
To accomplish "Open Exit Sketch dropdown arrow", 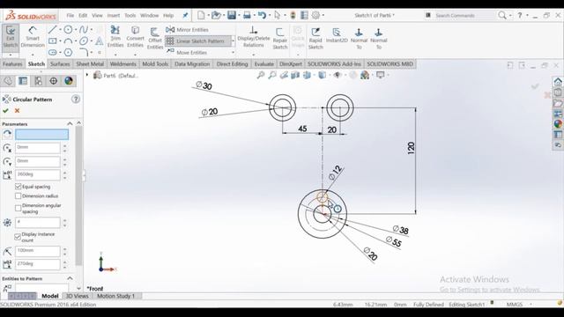I will pyautogui.click(x=11, y=55).
